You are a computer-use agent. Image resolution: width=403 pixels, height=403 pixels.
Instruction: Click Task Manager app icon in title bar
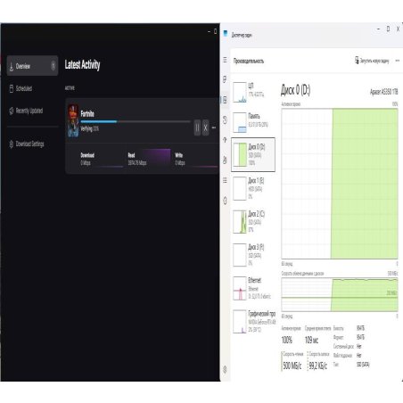[x=226, y=33]
